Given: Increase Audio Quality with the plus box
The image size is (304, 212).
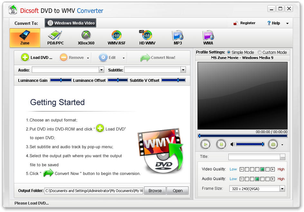Looking at the screenshot, I should click(x=272, y=179).
